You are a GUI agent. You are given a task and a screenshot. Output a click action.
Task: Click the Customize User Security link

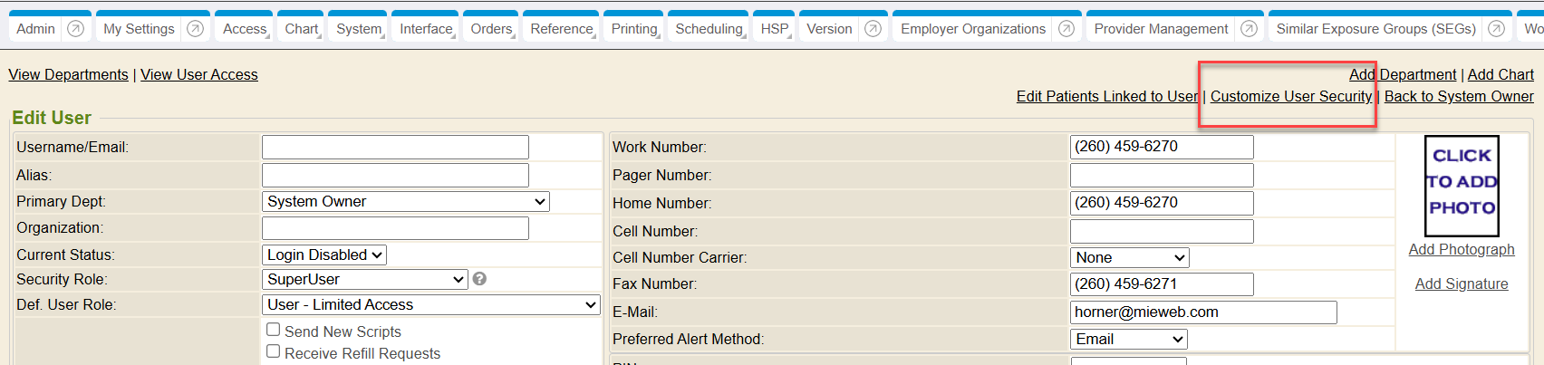pos(1290,96)
